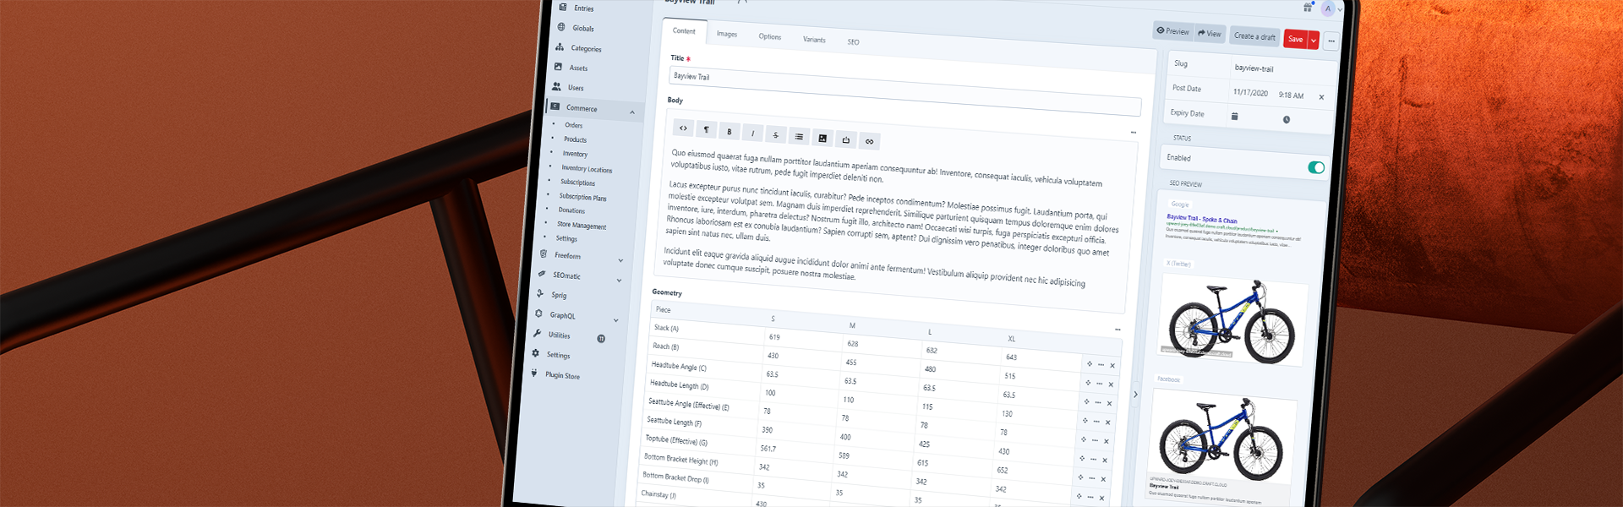Open the Save button dropdown arrow
Image resolution: width=1623 pixels, height=507 pixels.
coord(1314,41)
